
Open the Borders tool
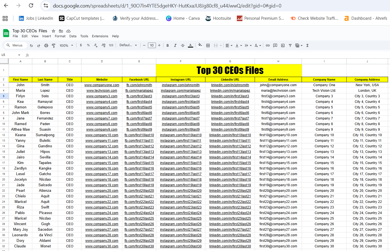tap(208, 45)
